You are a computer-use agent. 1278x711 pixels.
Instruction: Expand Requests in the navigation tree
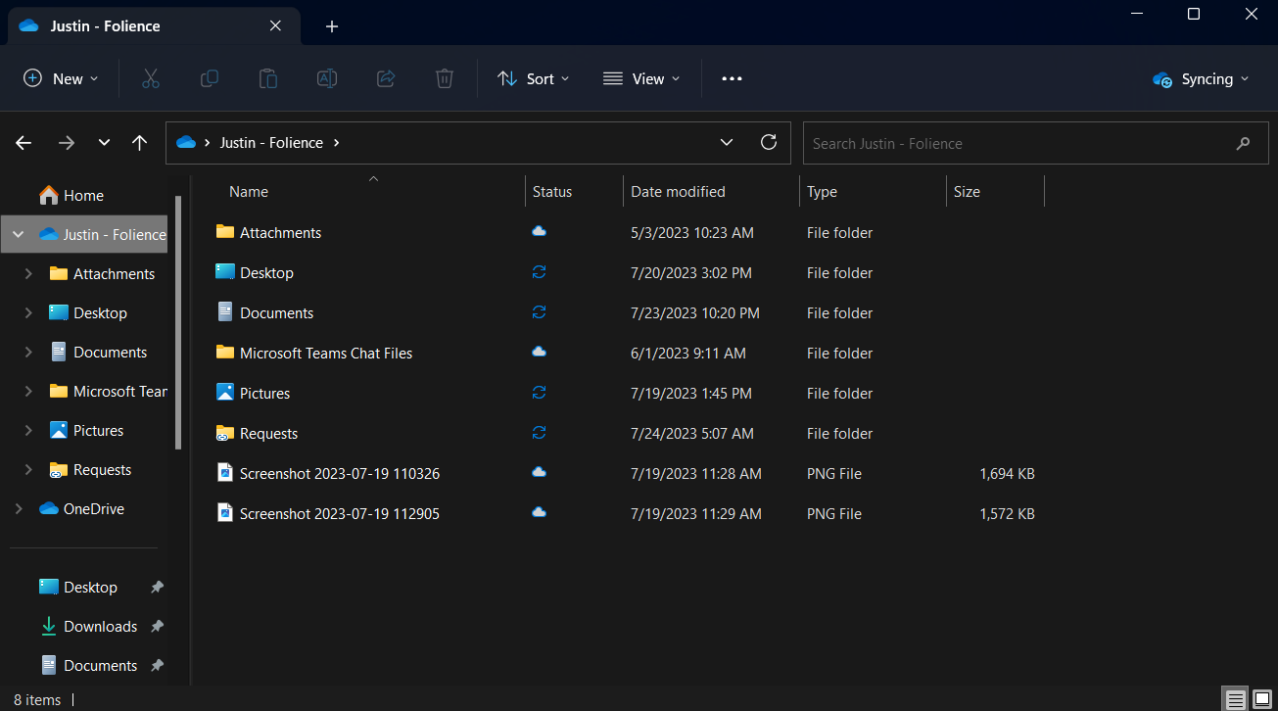pyautogui.click(x=28, y=469)
